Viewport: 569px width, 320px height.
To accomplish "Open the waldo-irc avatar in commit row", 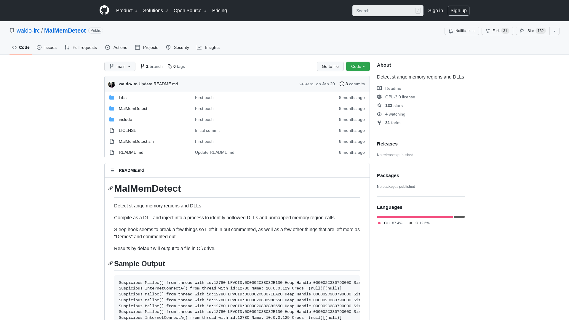I will [112, 84].
